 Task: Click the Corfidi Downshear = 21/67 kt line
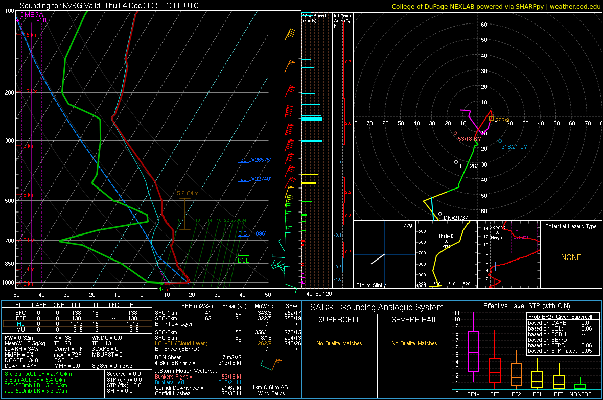click(x=198, y=388)
